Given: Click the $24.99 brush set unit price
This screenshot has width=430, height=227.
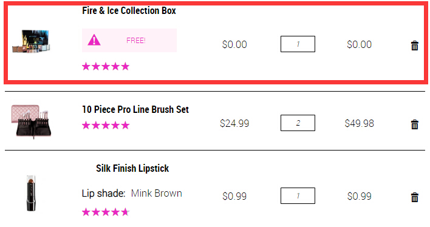Looking at the screenshot, I should point(234,123).
